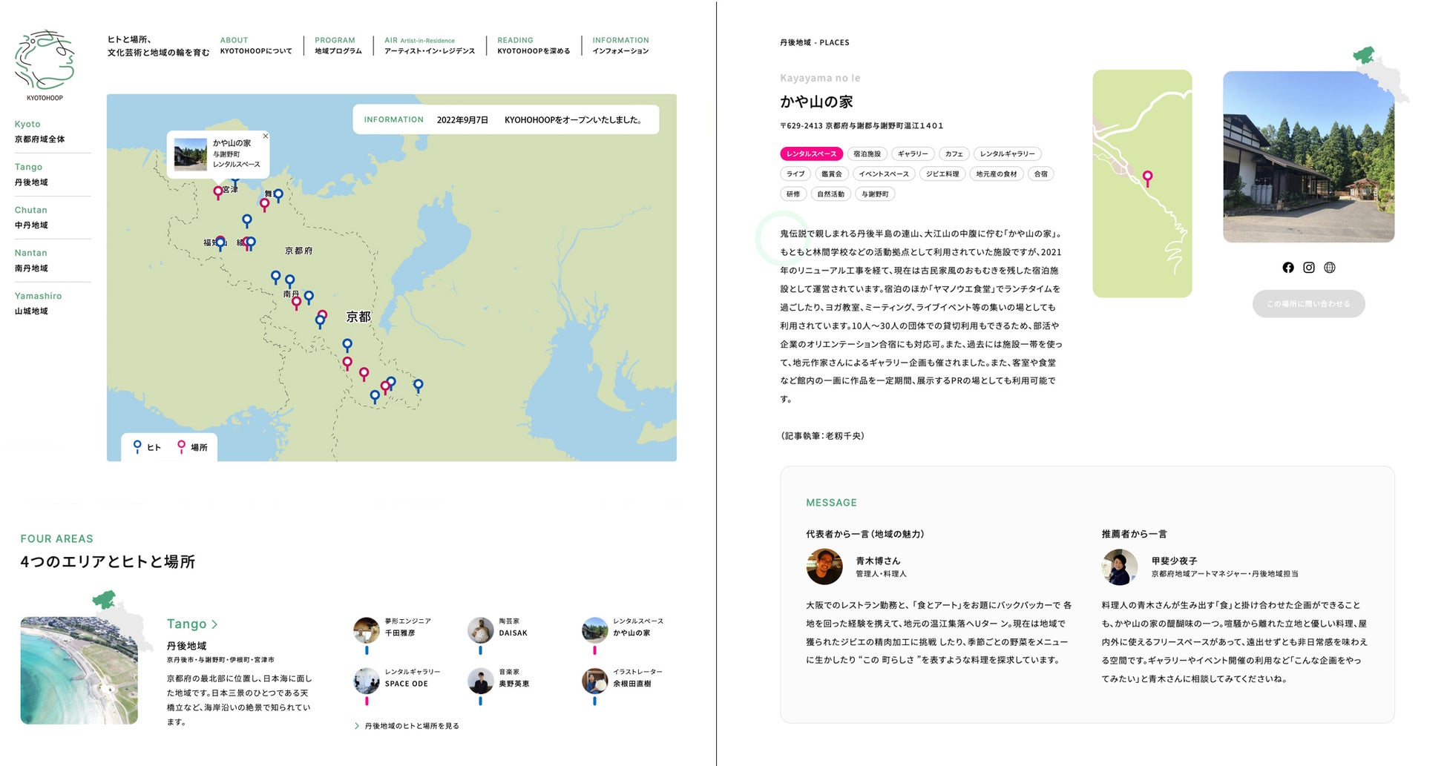Open the website globe icon
The image size is (1447, 766).
(1330, 268)
